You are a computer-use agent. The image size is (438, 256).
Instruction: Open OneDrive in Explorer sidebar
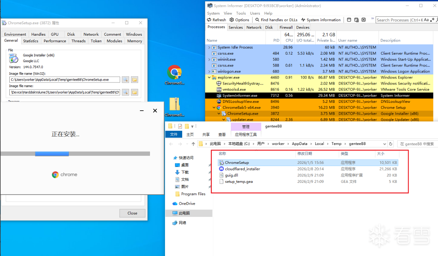pos(187,204)
